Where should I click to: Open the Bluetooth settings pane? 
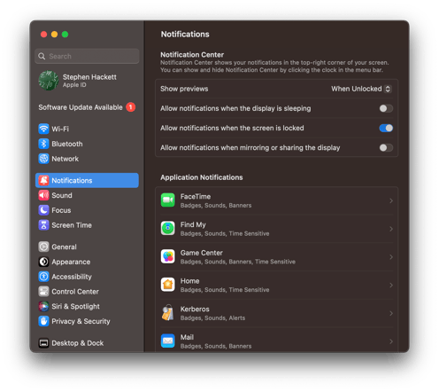87,144
